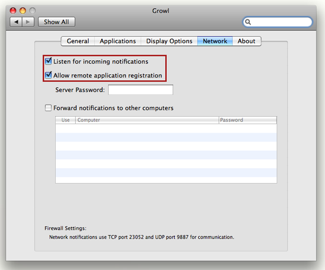Select the Network tab
The width and height of the screenshot is (325, 270).
tap(214, 41)
